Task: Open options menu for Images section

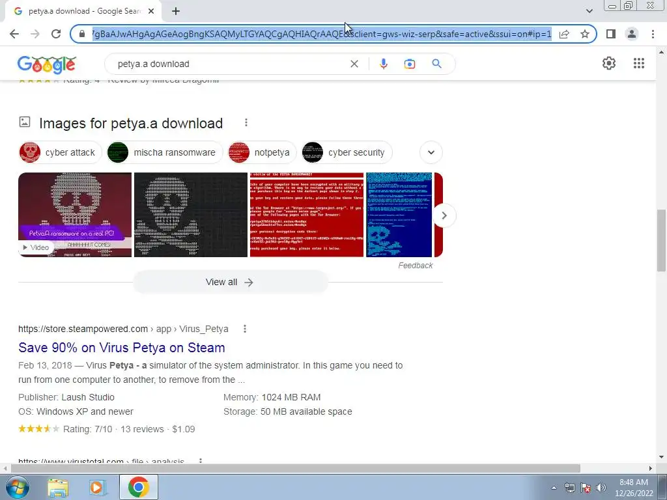Action: [246, 123]
